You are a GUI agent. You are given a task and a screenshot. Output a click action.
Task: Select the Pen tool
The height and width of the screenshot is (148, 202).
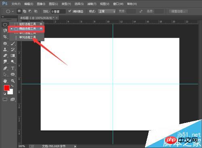5,68
